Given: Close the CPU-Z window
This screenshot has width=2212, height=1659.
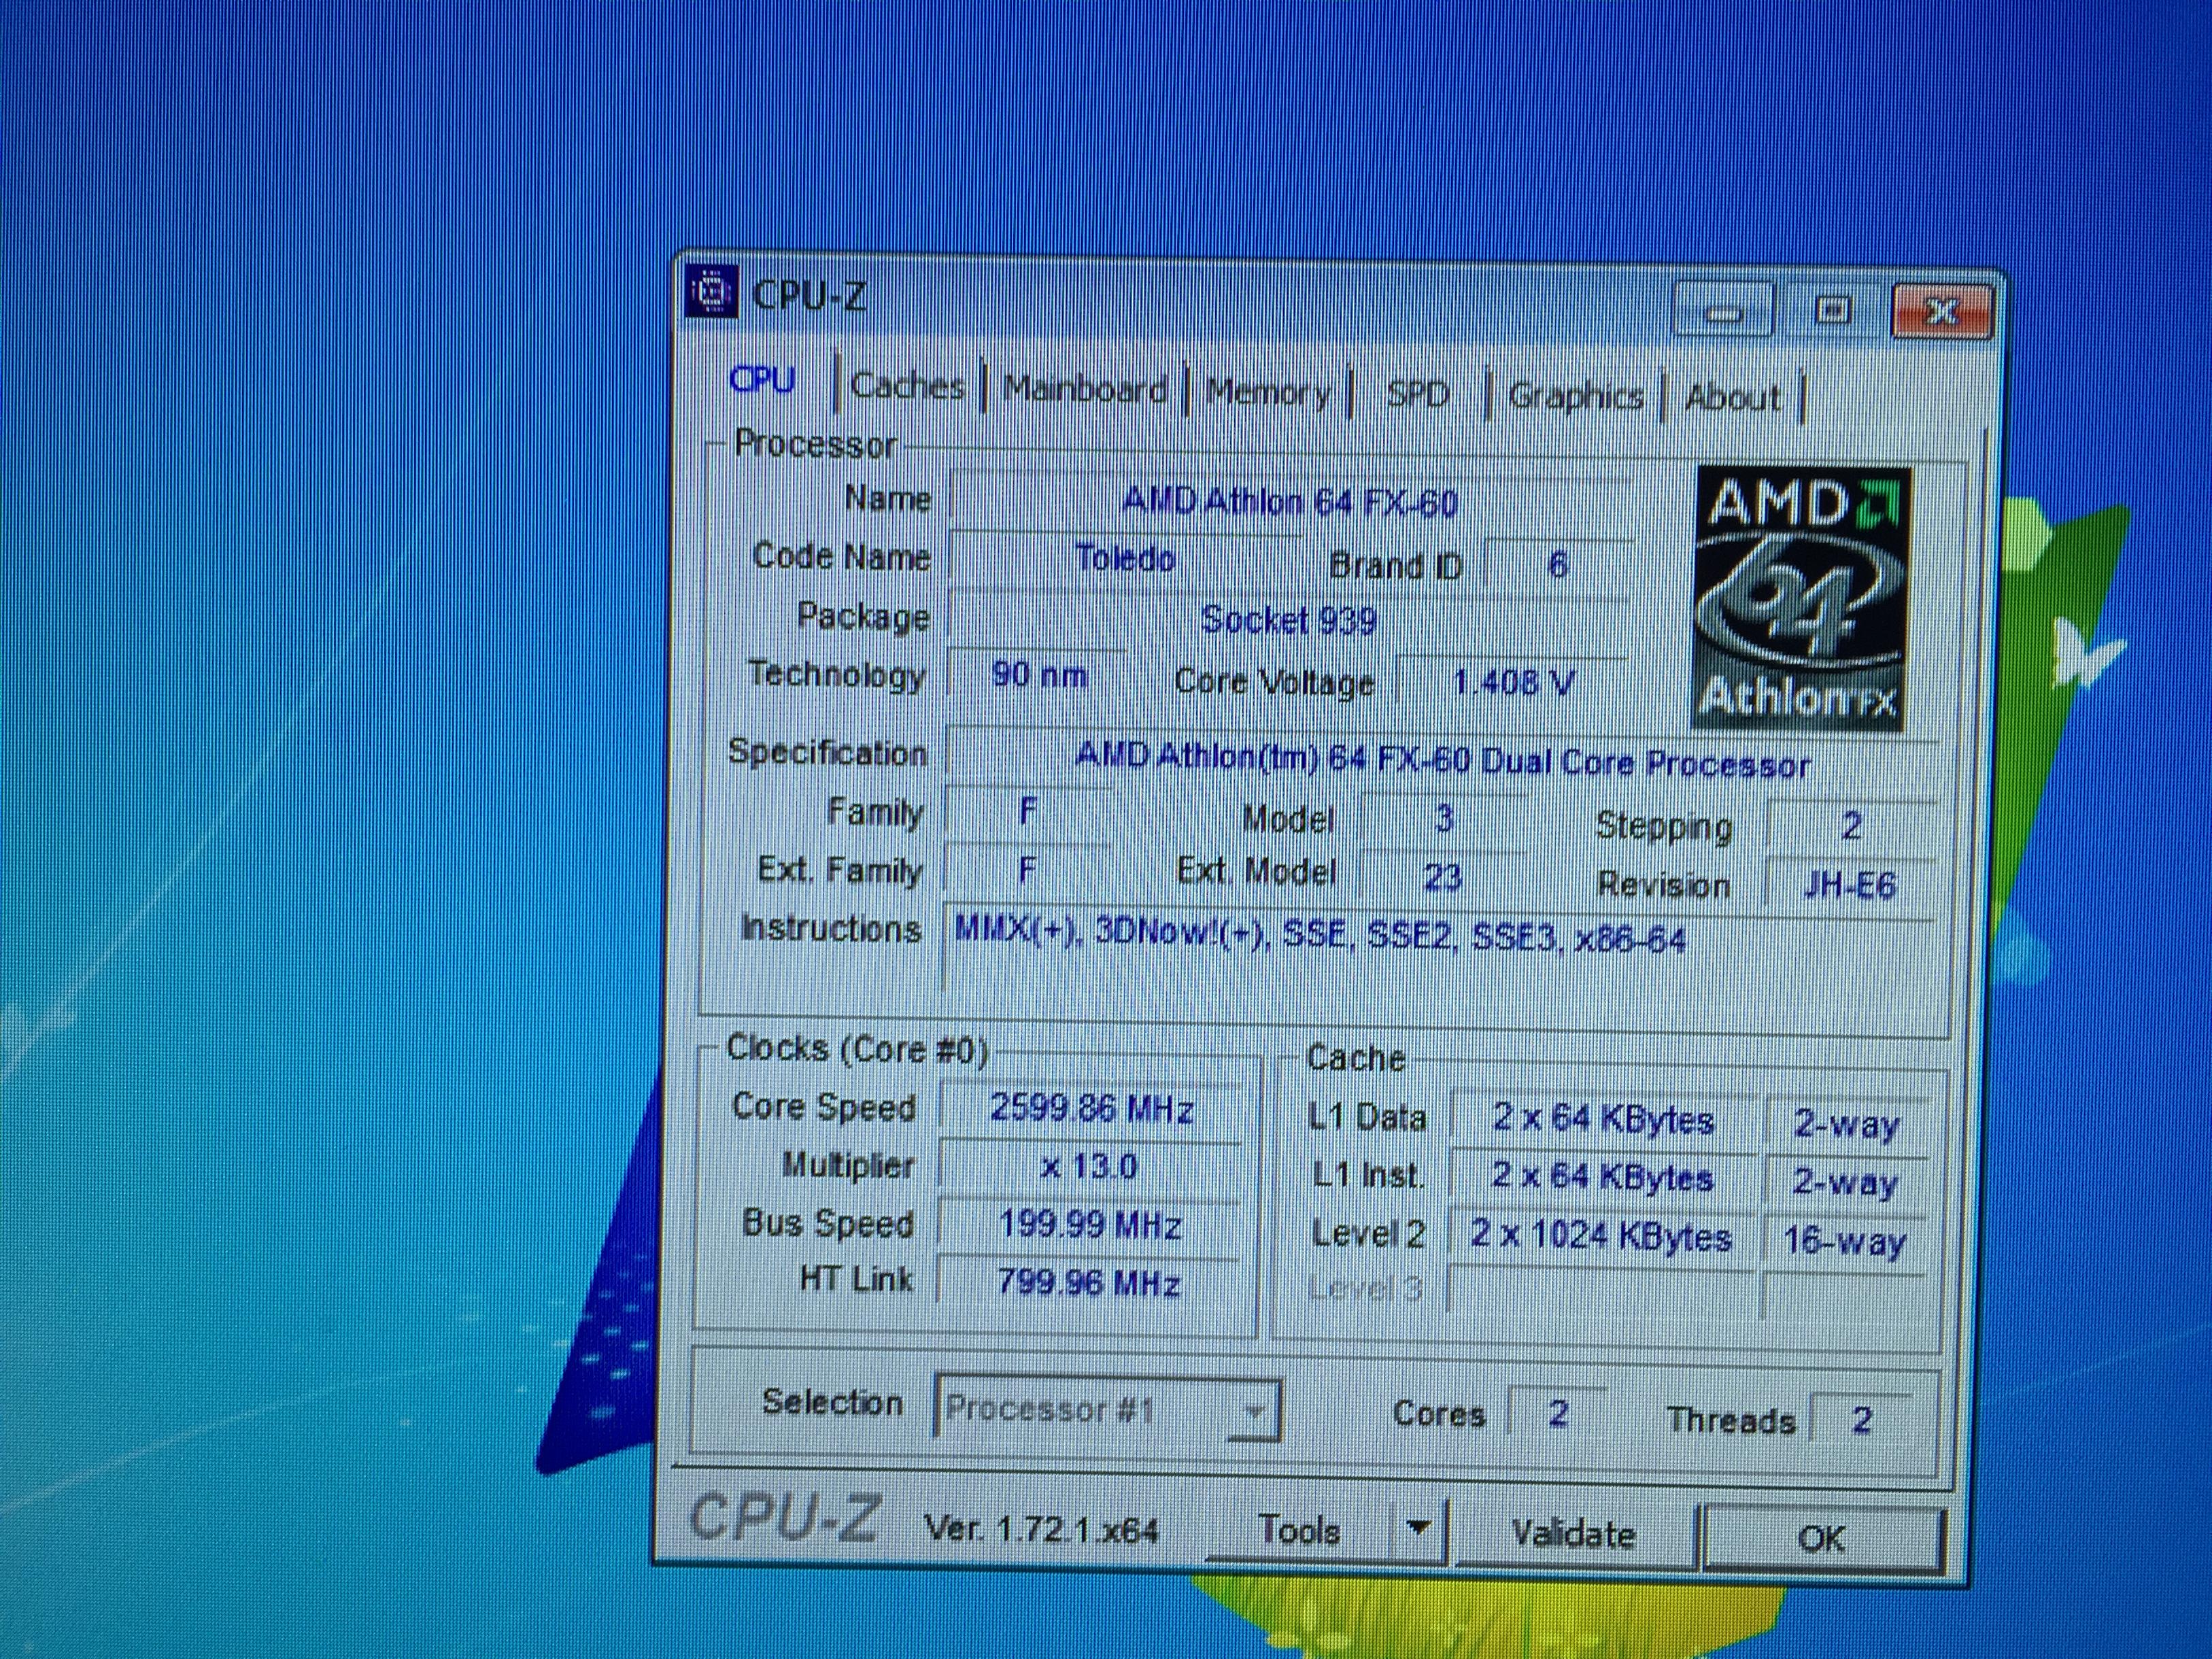Looking at the screenshot, I should tap(1942, 311).
